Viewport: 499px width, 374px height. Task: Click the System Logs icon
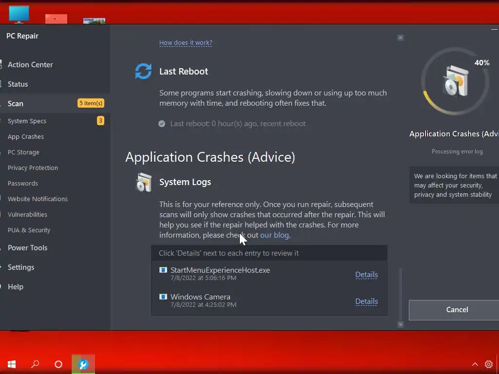[x=144, y=182]
